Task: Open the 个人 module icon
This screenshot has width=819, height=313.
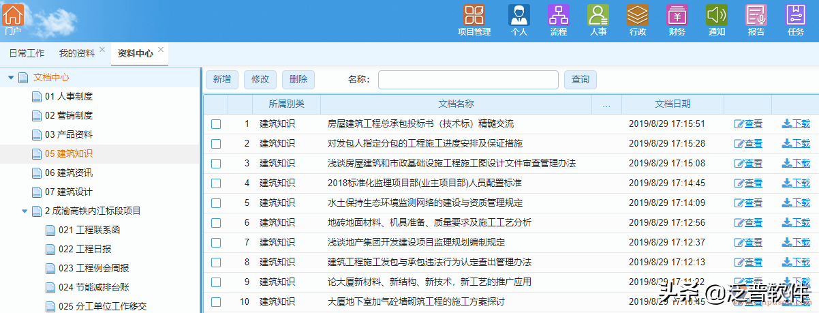Action: pyautogui.click(x=519, y=14)
